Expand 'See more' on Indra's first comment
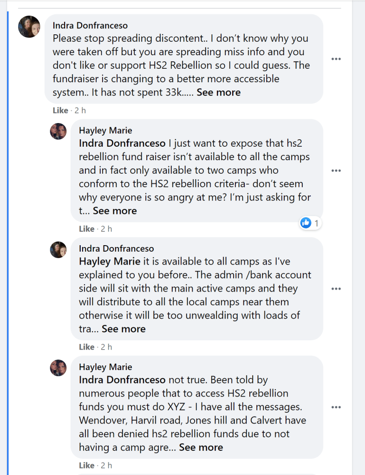365x475 pixels. (x=218, y=92)
